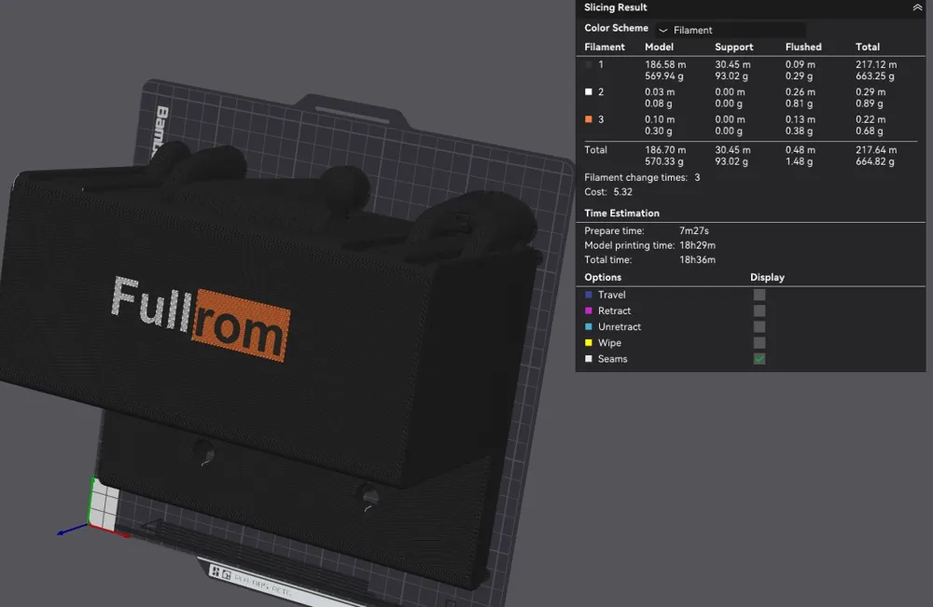
Task: Click the Seams white legend swatch
Action: (x=589, y=358)
